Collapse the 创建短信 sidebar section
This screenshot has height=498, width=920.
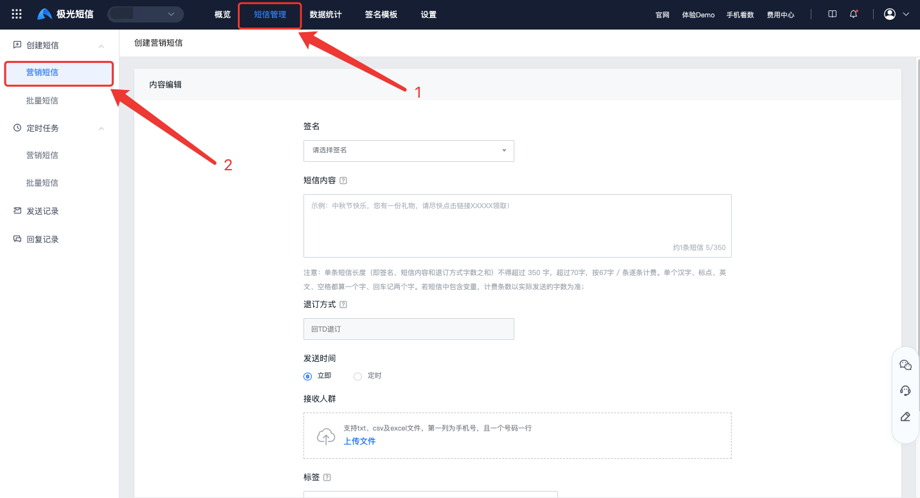(x=101, y=46)
